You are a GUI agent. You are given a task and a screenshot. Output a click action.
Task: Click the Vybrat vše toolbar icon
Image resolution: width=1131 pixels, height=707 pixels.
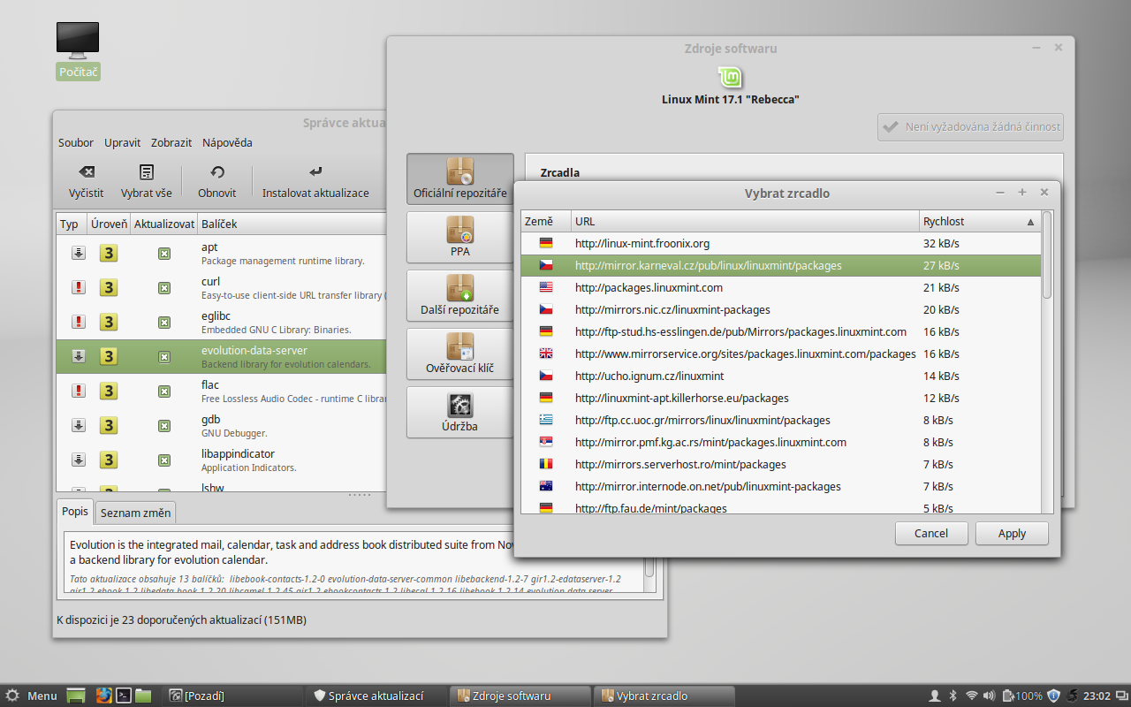tap(146, 180)
